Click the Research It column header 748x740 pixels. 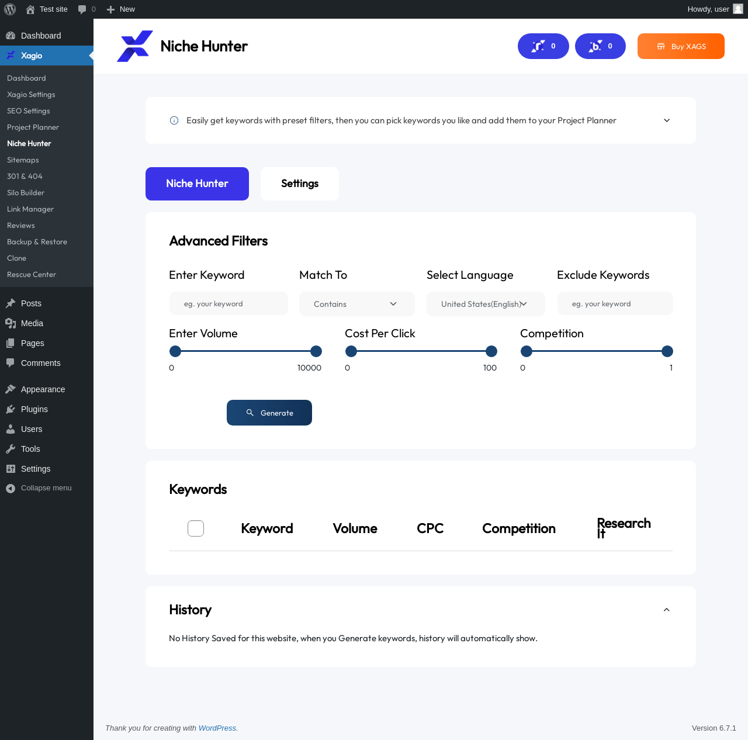(624, 528)
